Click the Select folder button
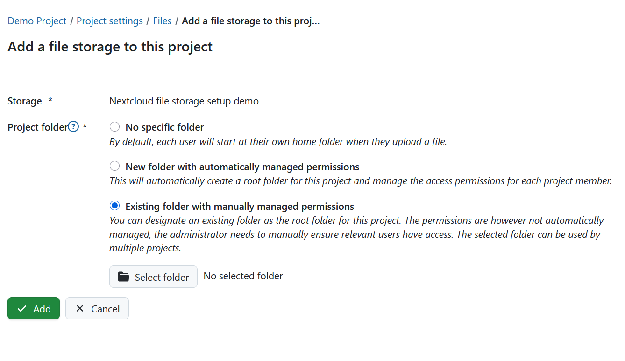Screen dimensions: 625x361 153,277
